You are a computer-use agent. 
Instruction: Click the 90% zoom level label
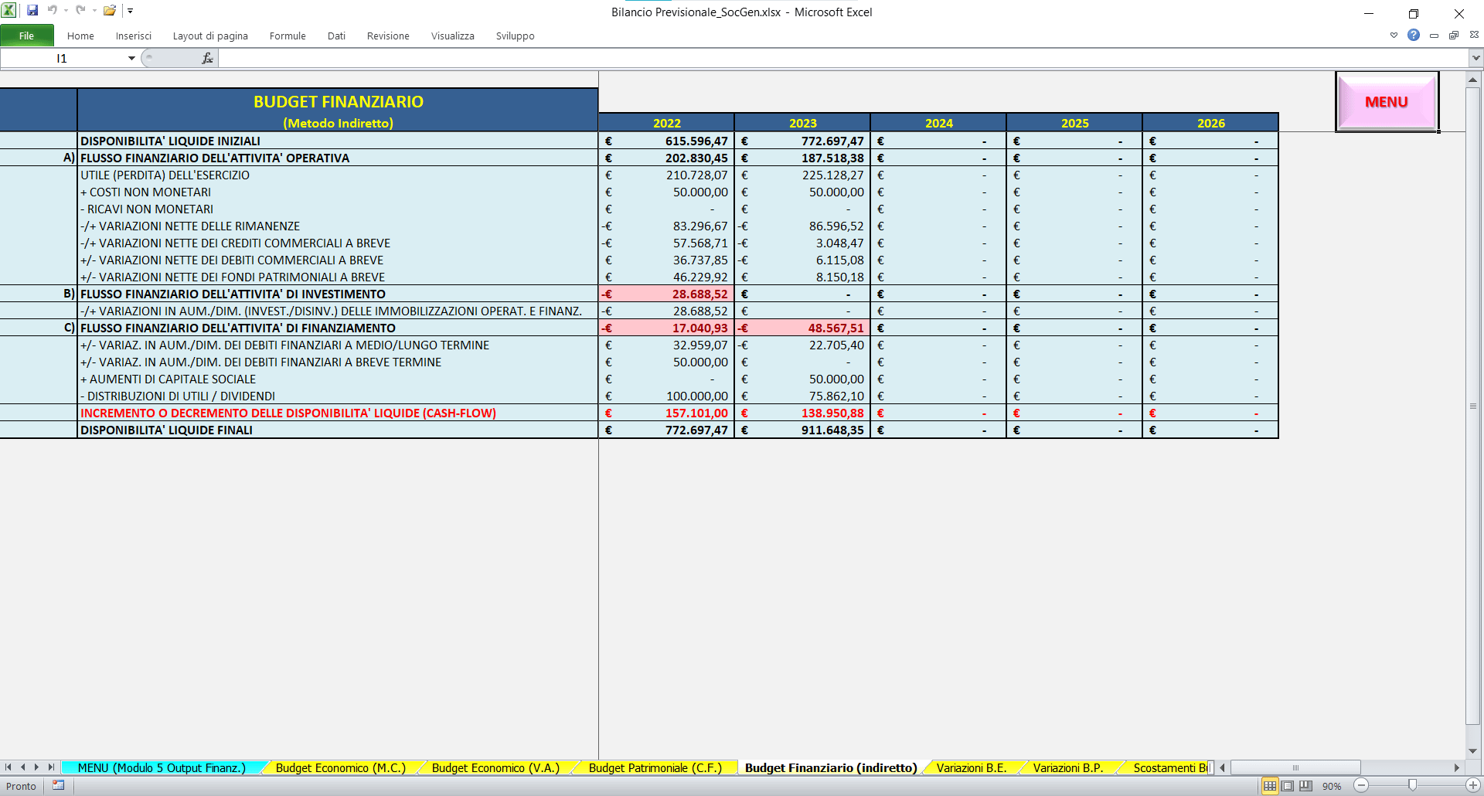click(x=1332, y=786)
